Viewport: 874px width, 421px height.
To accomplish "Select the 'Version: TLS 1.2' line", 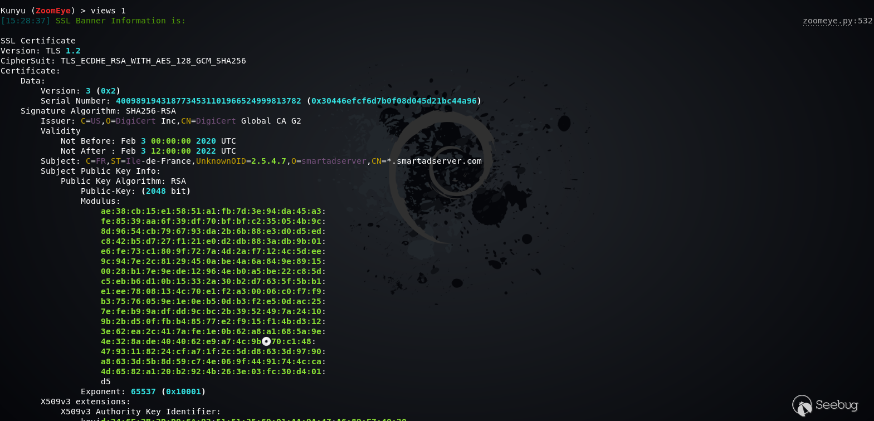I will (41, 51).
